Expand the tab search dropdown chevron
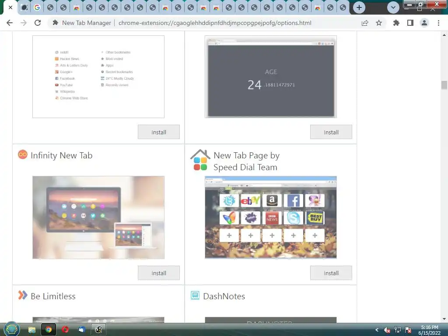The width and height of the screenshot is (448, 336). coord(393,7)
